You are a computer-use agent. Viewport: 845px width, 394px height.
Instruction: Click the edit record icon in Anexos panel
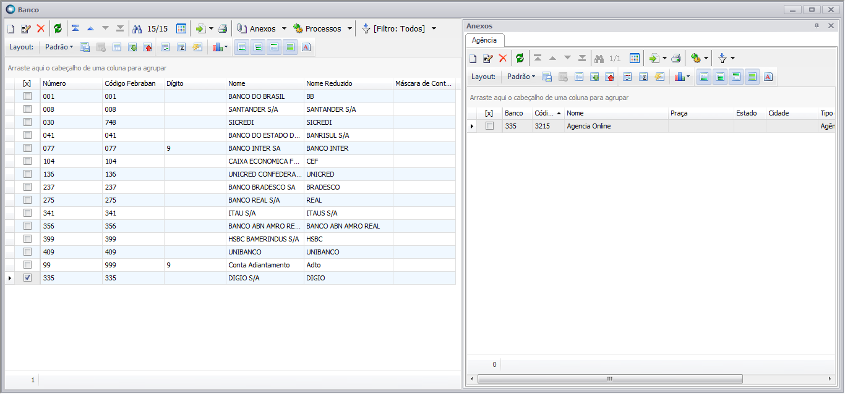(x=487, y=58)
